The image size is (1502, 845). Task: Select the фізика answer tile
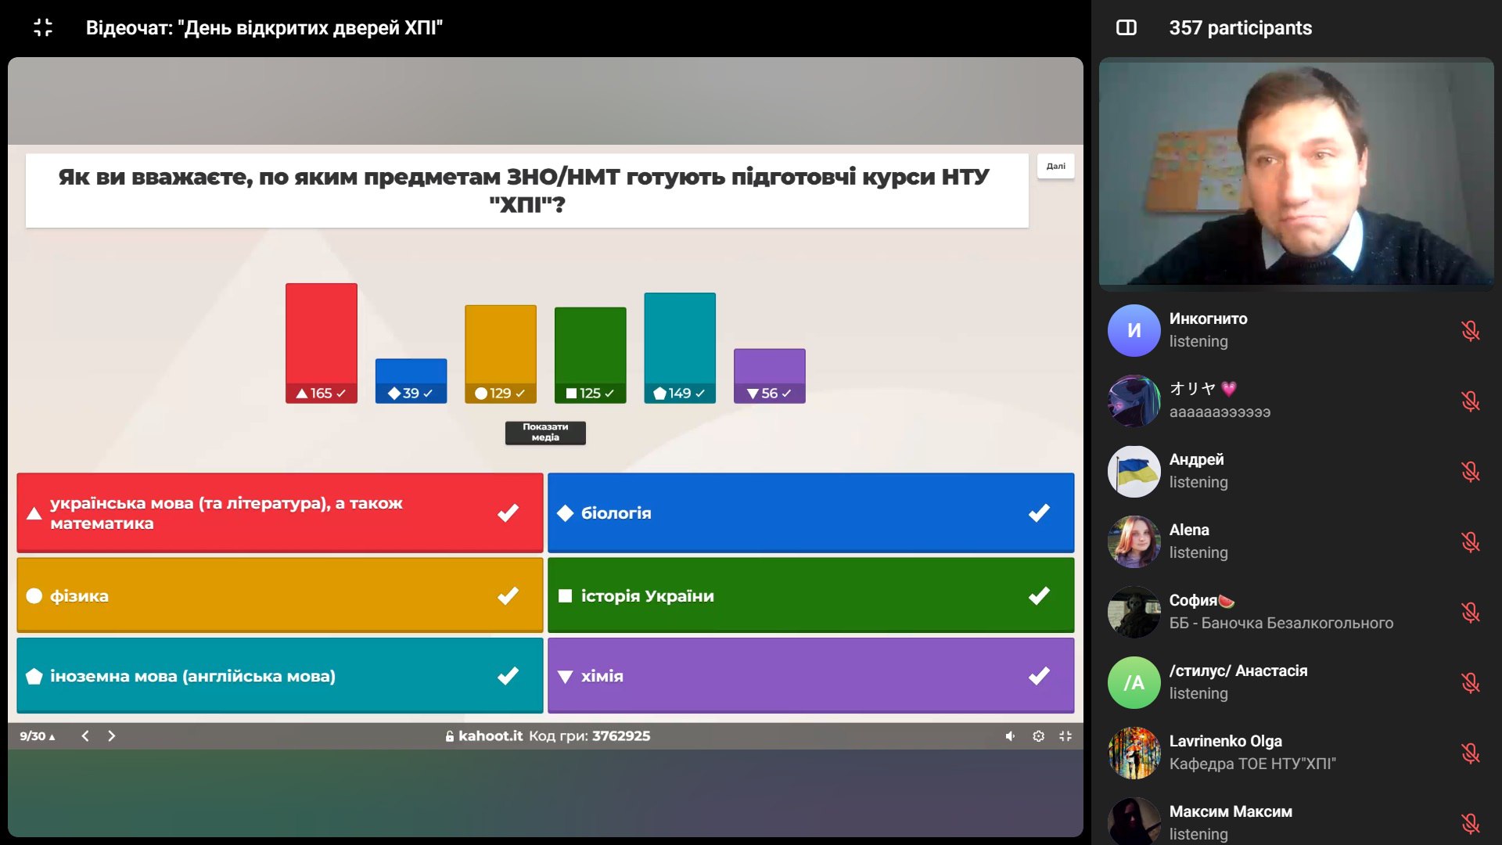[x=280, y=595]
